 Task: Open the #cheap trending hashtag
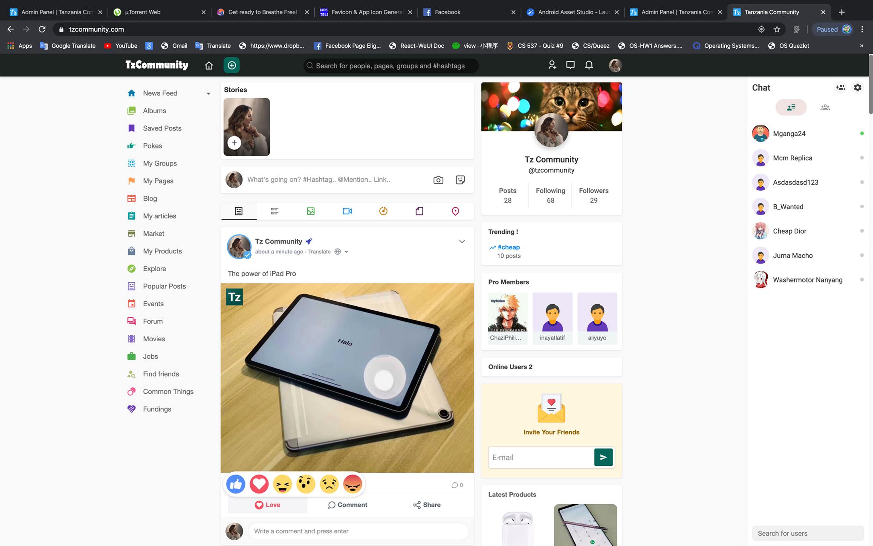click(509, 247)
